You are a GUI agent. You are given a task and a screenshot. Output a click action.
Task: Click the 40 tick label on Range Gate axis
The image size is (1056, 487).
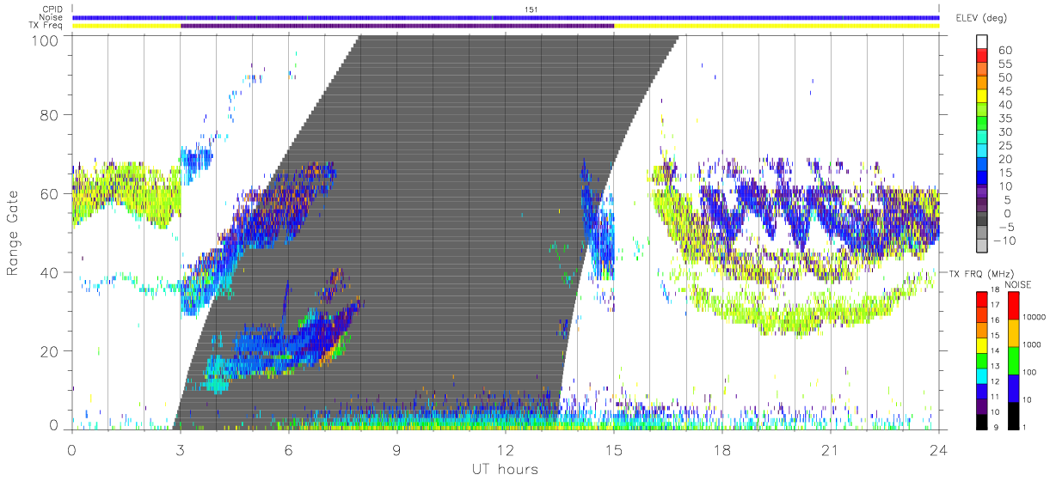click(x=48, y=272)
